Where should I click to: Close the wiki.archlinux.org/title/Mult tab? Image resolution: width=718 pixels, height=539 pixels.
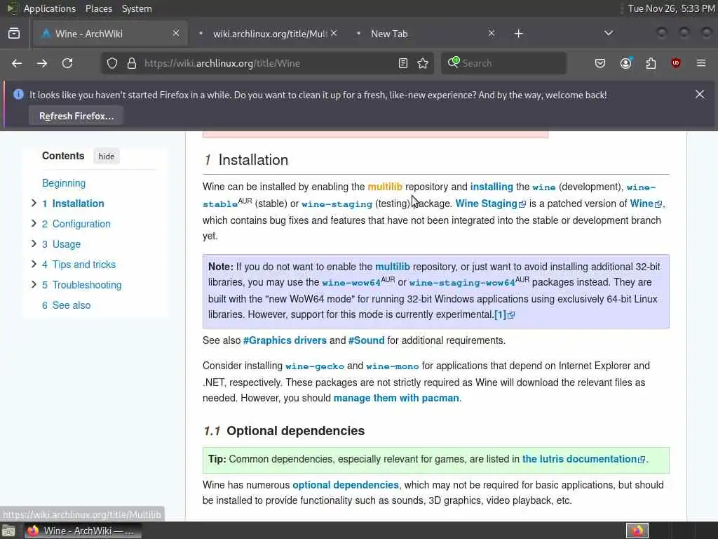(334, 33)
